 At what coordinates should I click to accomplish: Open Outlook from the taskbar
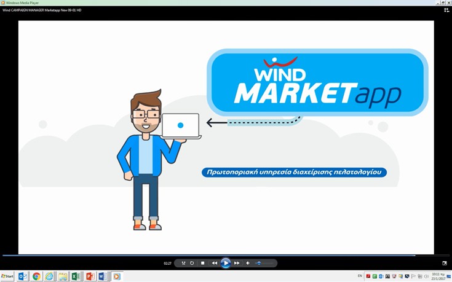click(x=23, y=276)
